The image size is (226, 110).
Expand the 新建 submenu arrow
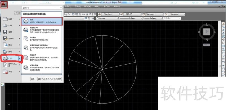coord(20,19)
